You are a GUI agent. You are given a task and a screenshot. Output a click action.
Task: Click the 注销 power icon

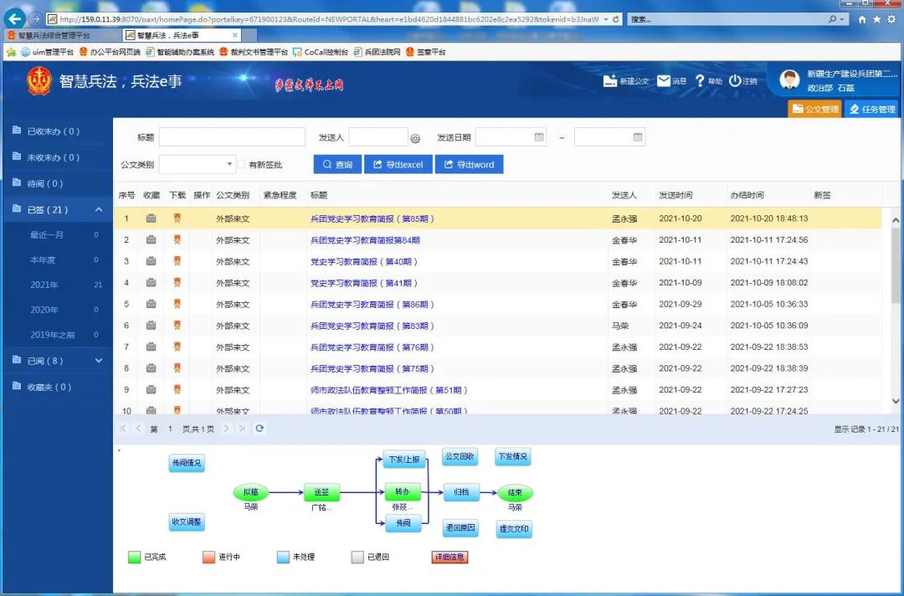pyautogui.click(x=735, y=81)
